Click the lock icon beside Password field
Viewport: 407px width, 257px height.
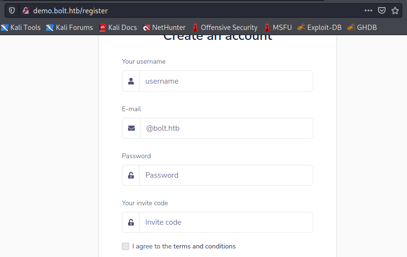point(131,175)
